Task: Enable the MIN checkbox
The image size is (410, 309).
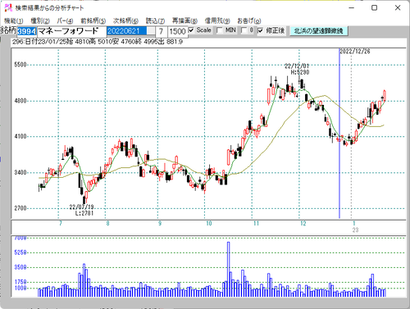Action: click(x=219, y=30)
